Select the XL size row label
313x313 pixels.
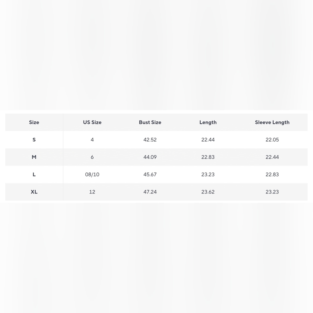point(34,192)
